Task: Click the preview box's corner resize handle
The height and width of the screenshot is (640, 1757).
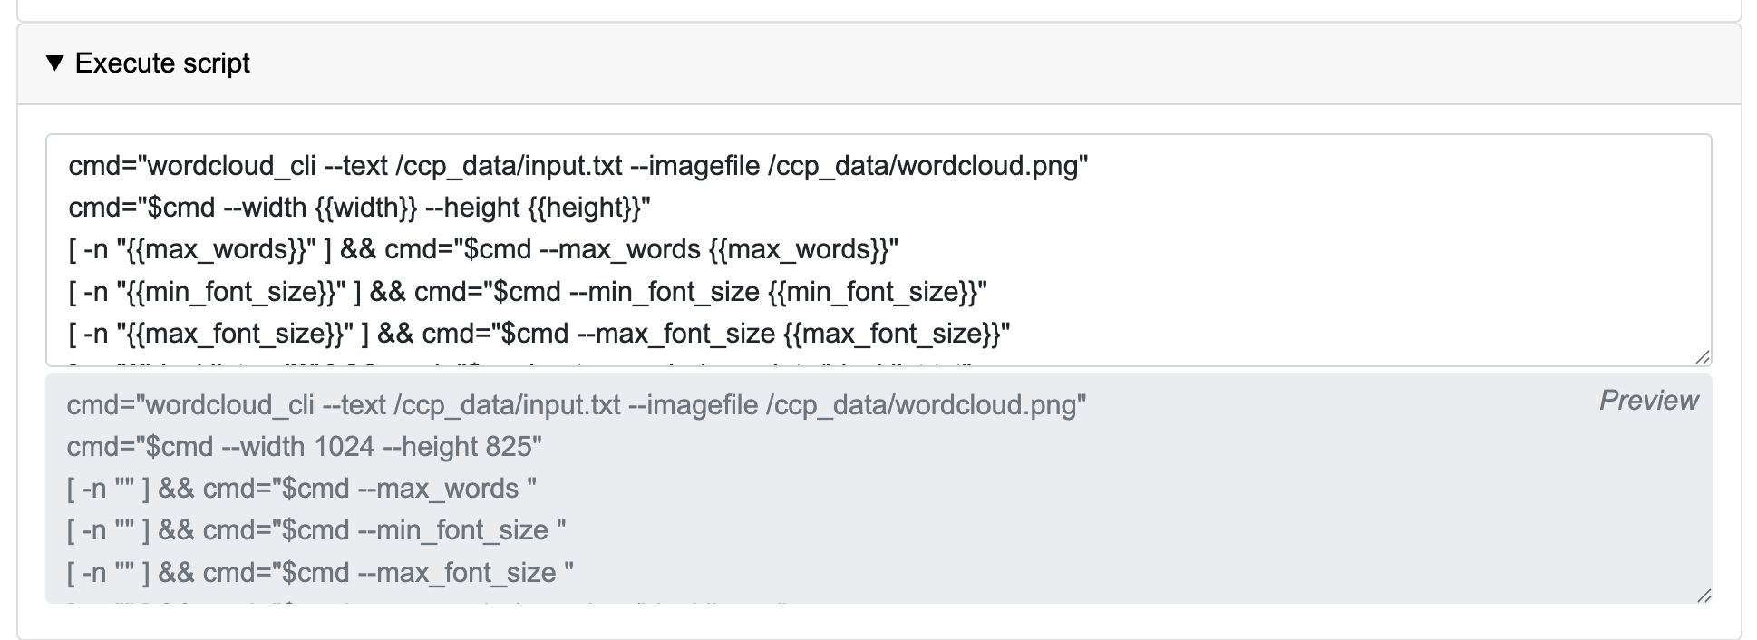Action: [x=1703, y=595]
